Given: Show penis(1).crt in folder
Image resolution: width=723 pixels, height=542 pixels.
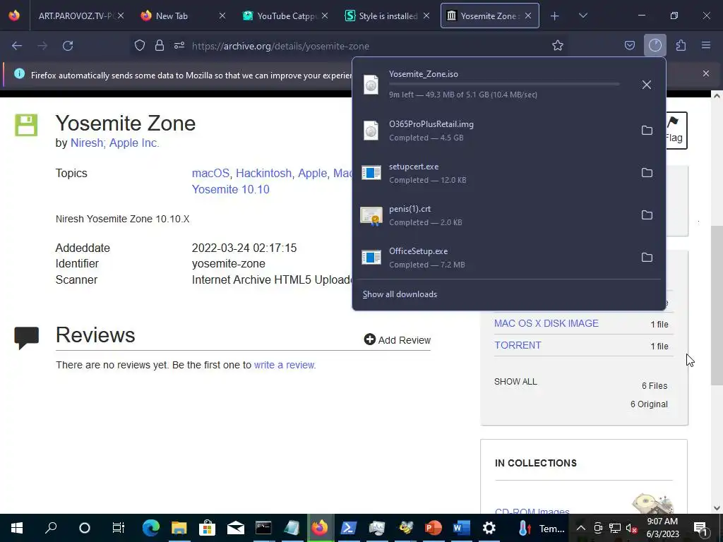Looking at the screenshot, I should pos(647,215).
